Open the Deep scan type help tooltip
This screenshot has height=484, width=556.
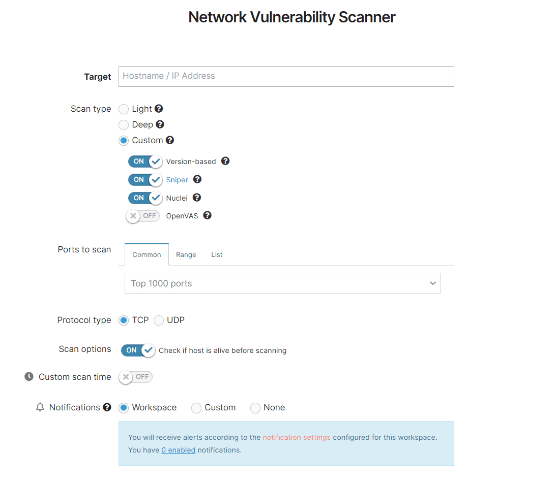[160, 124]
